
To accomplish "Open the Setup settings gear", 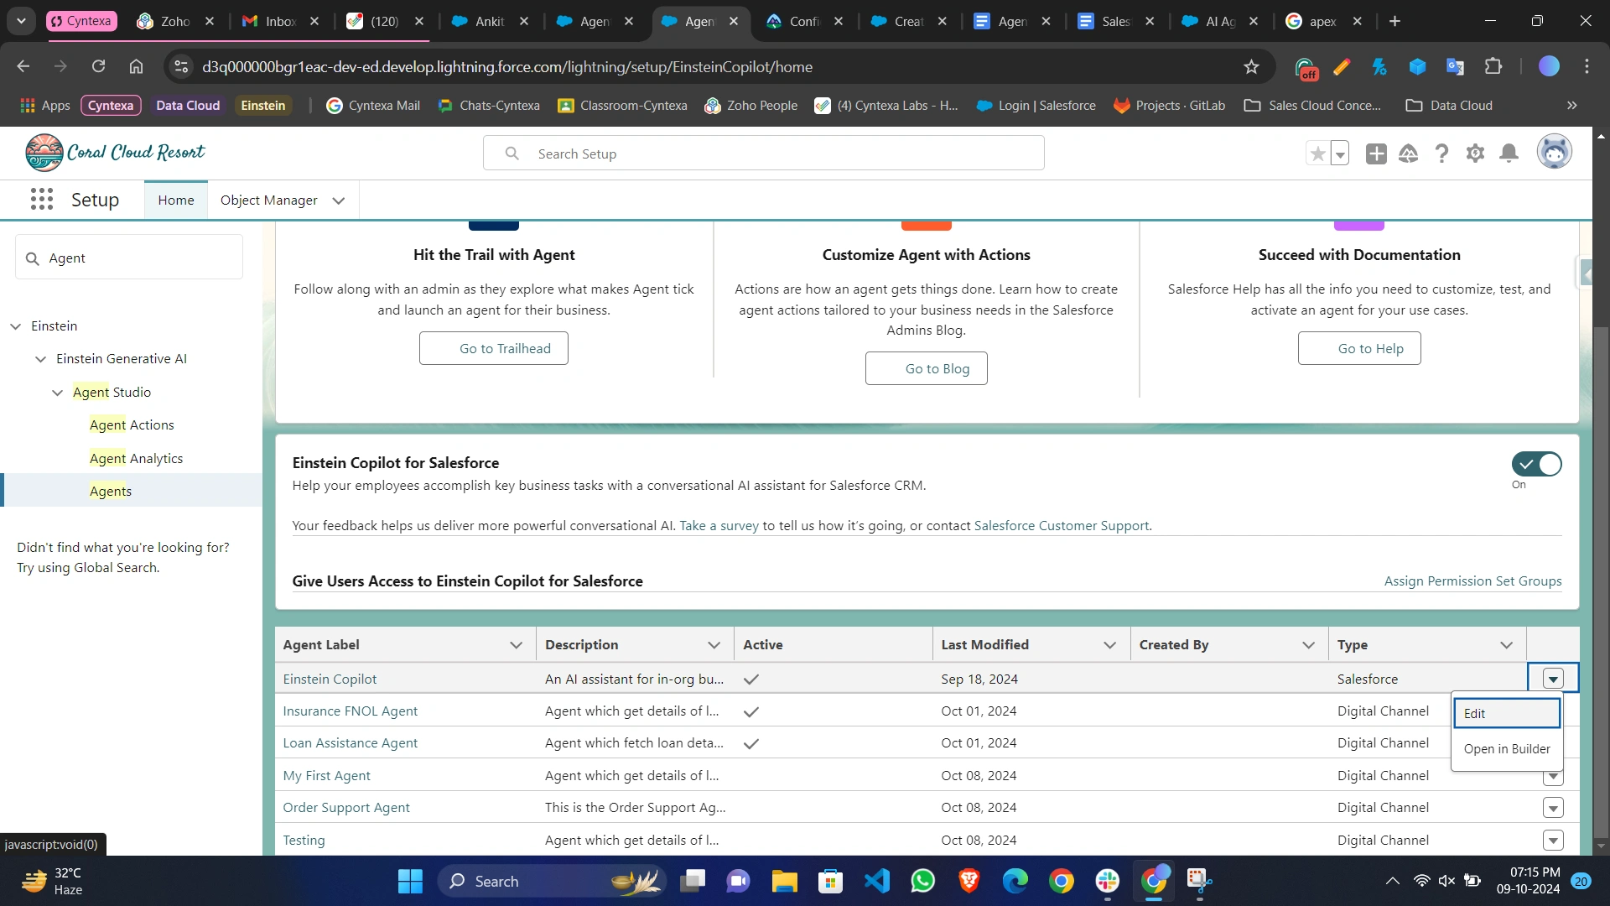I will point(1475,154).
